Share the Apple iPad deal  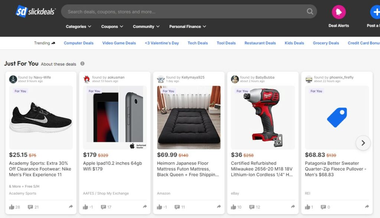point(145,206)
